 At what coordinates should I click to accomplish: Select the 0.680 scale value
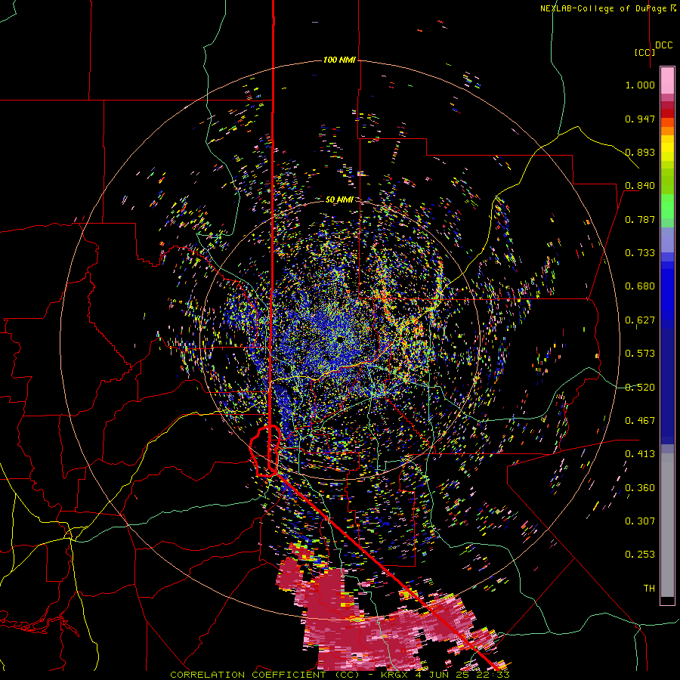640,286
